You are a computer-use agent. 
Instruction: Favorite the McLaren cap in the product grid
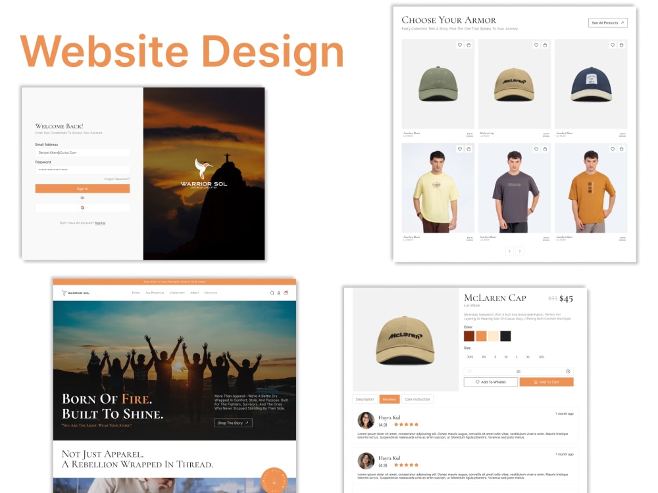[x=536, y=45]
